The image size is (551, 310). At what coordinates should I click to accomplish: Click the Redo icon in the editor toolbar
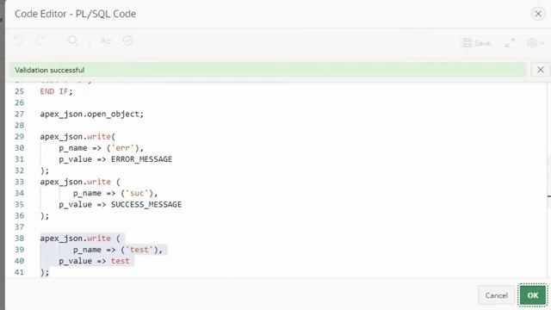(40, 40)
